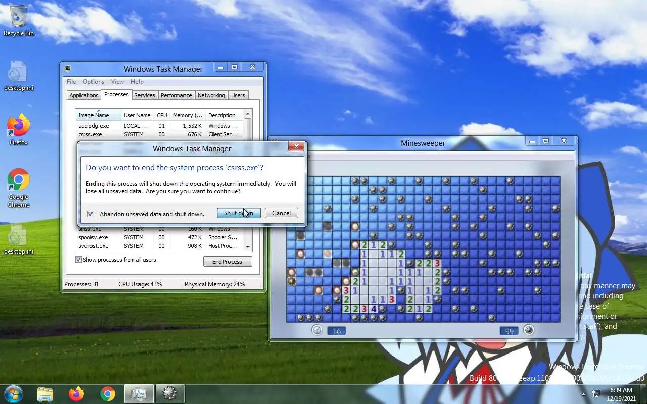Sort processes by CPU column

pyautogui.click(x=162, y=115)
